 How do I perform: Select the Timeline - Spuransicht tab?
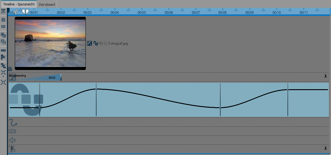point(19,4)
